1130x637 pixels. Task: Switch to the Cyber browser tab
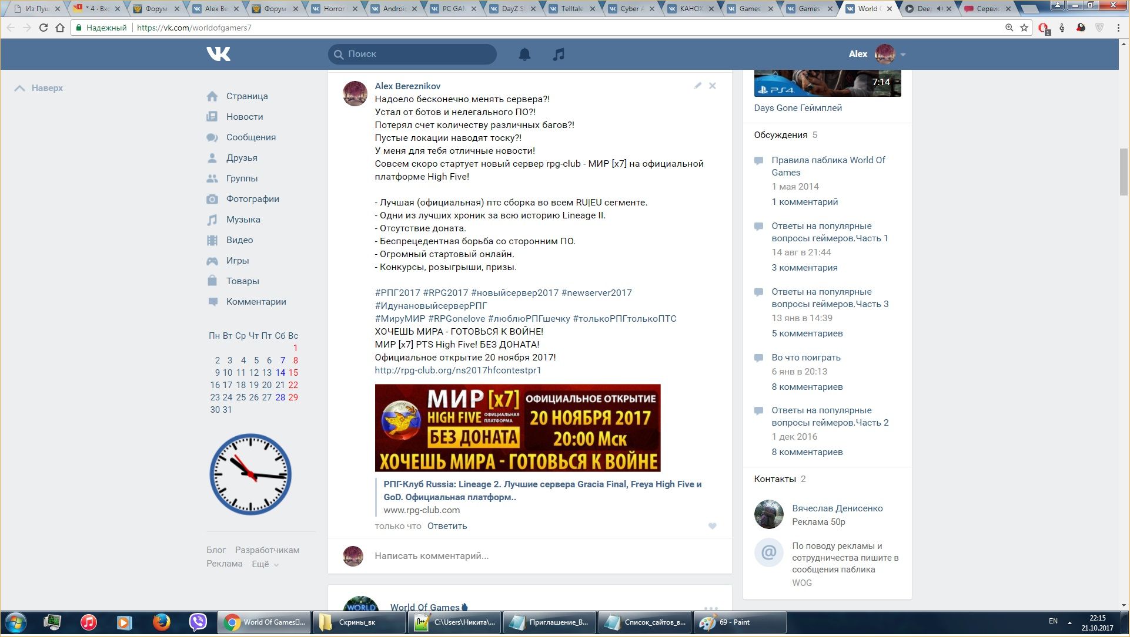click(630, 9)
